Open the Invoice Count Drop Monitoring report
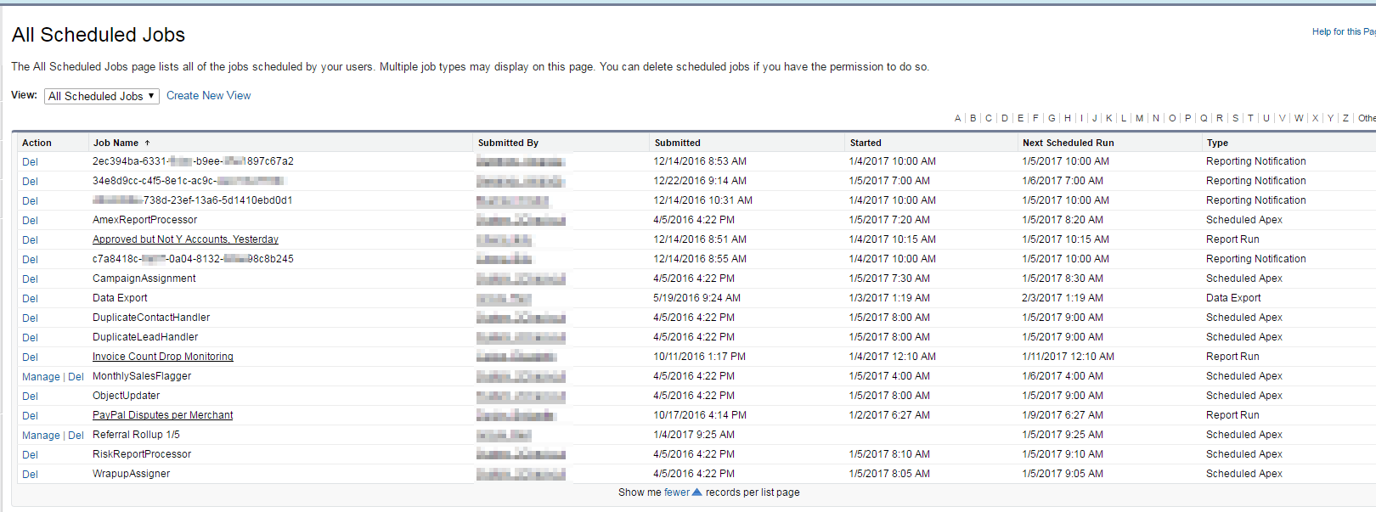This screenshot has width=1376, height=512. click(162, 357)
